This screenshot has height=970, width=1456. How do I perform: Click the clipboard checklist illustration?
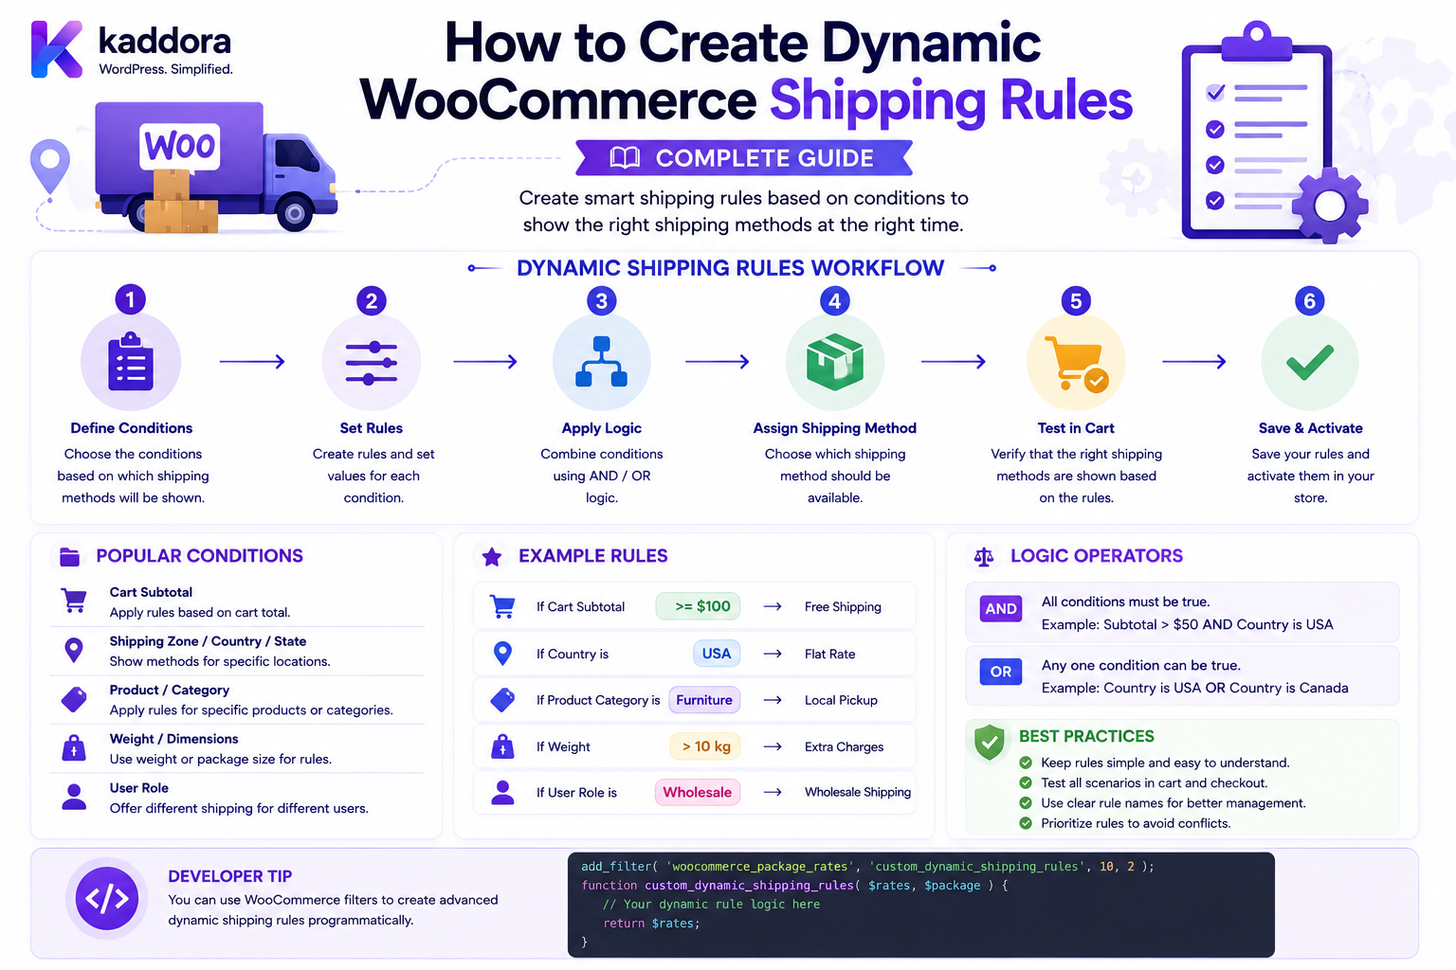1257,132
